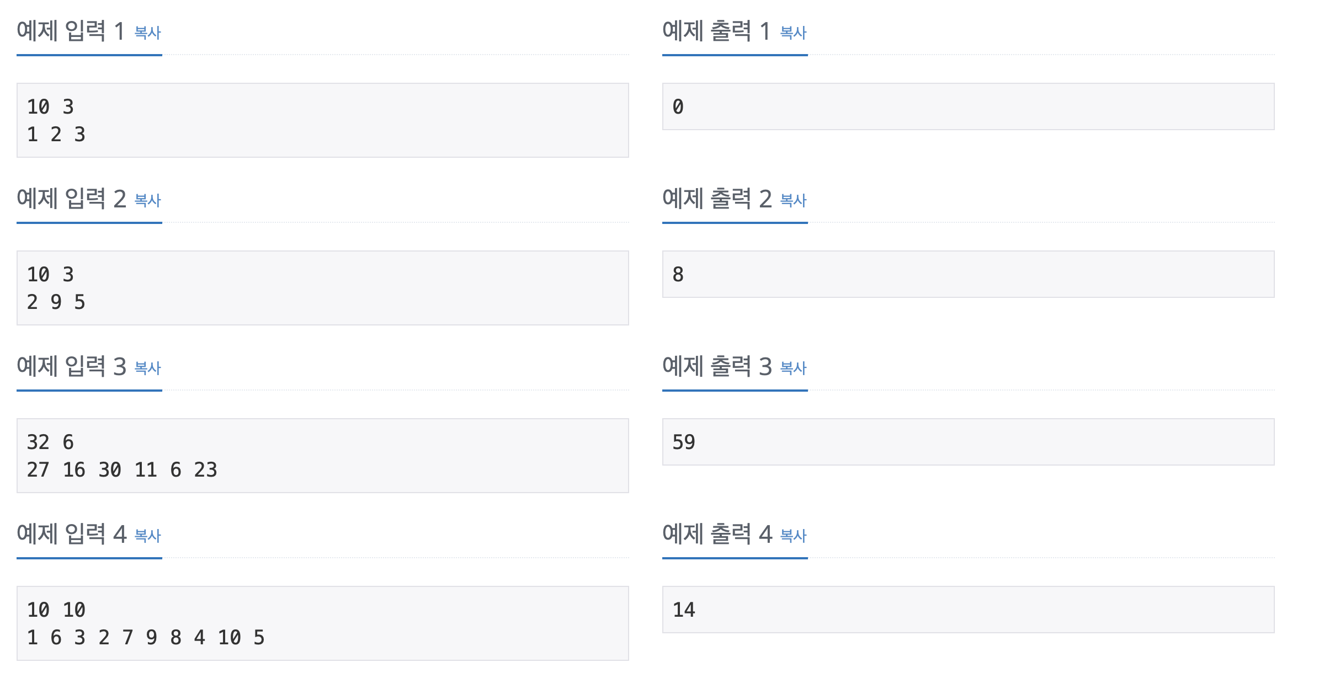Click the 예제 입력 1 heading
1319x673 pixels.
click(x=71, y=31)
